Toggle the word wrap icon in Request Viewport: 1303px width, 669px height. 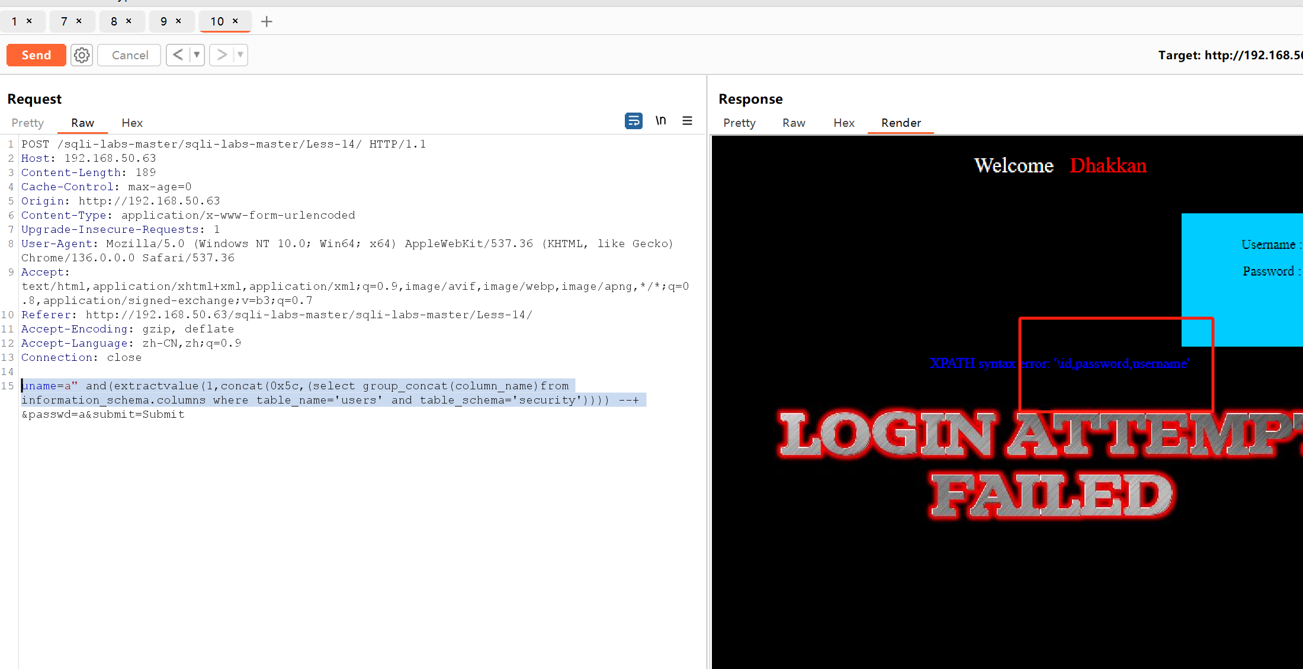pyautogui.click(x=633, y=121)
